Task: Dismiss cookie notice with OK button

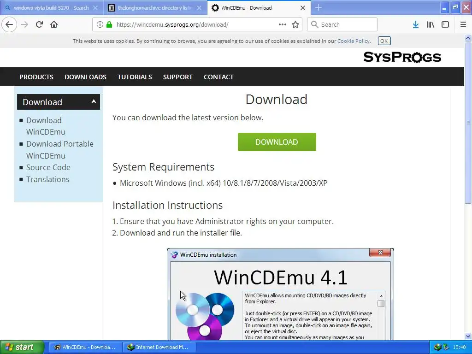Action: [x=384, y=41]
